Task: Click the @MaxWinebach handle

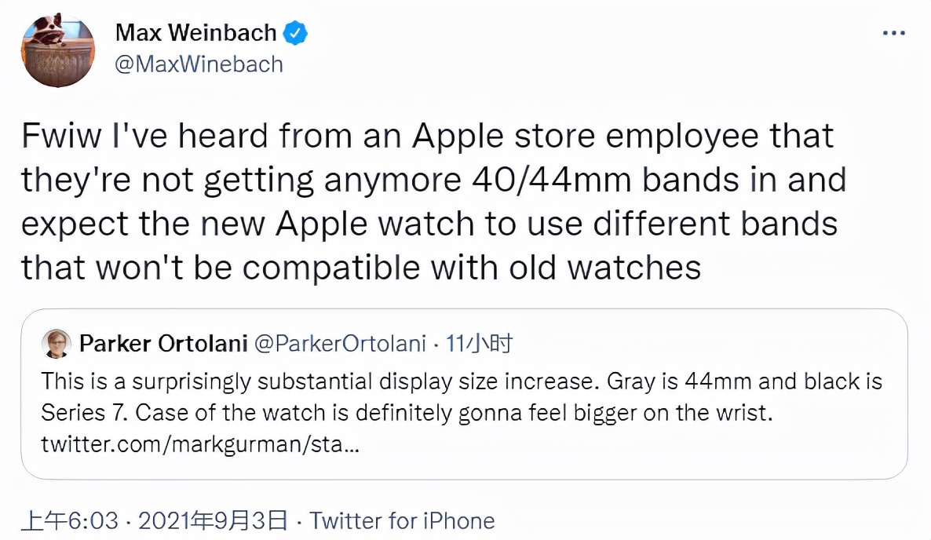Action: (x=199, y=64)
